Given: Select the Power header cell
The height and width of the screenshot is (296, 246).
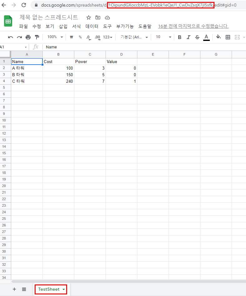Looking at the screenshot, I should [90, 62].
